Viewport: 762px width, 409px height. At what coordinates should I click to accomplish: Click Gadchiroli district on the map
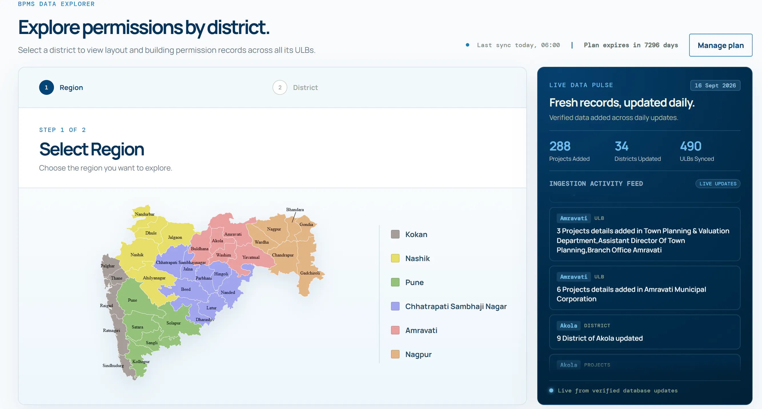[x=310, y=273]
